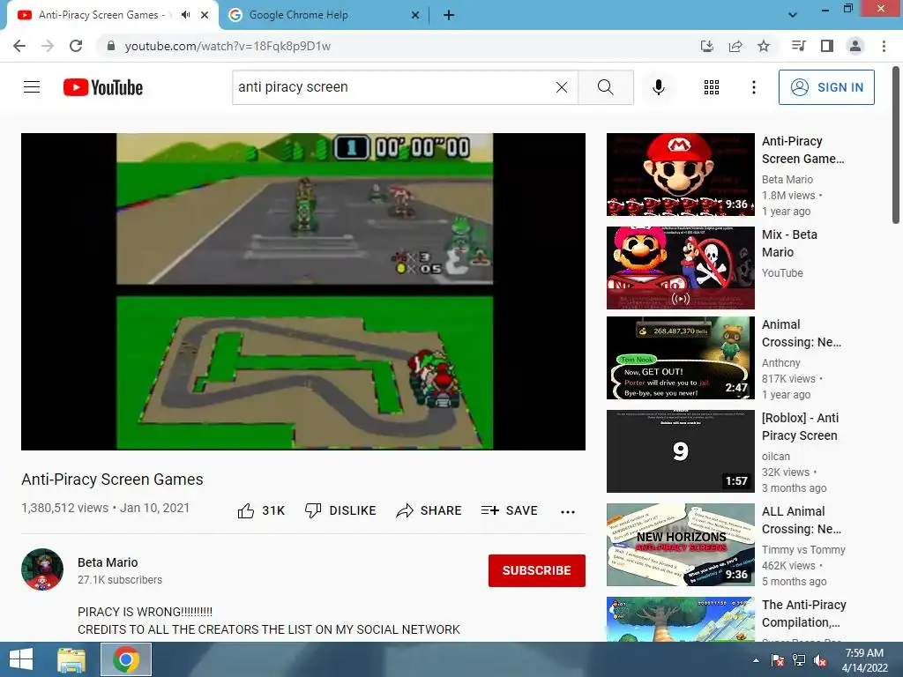This screenshot has width=903, height=677.
Task: Toggle Chrome side panel icon
Action: click(x=827, y=46)
